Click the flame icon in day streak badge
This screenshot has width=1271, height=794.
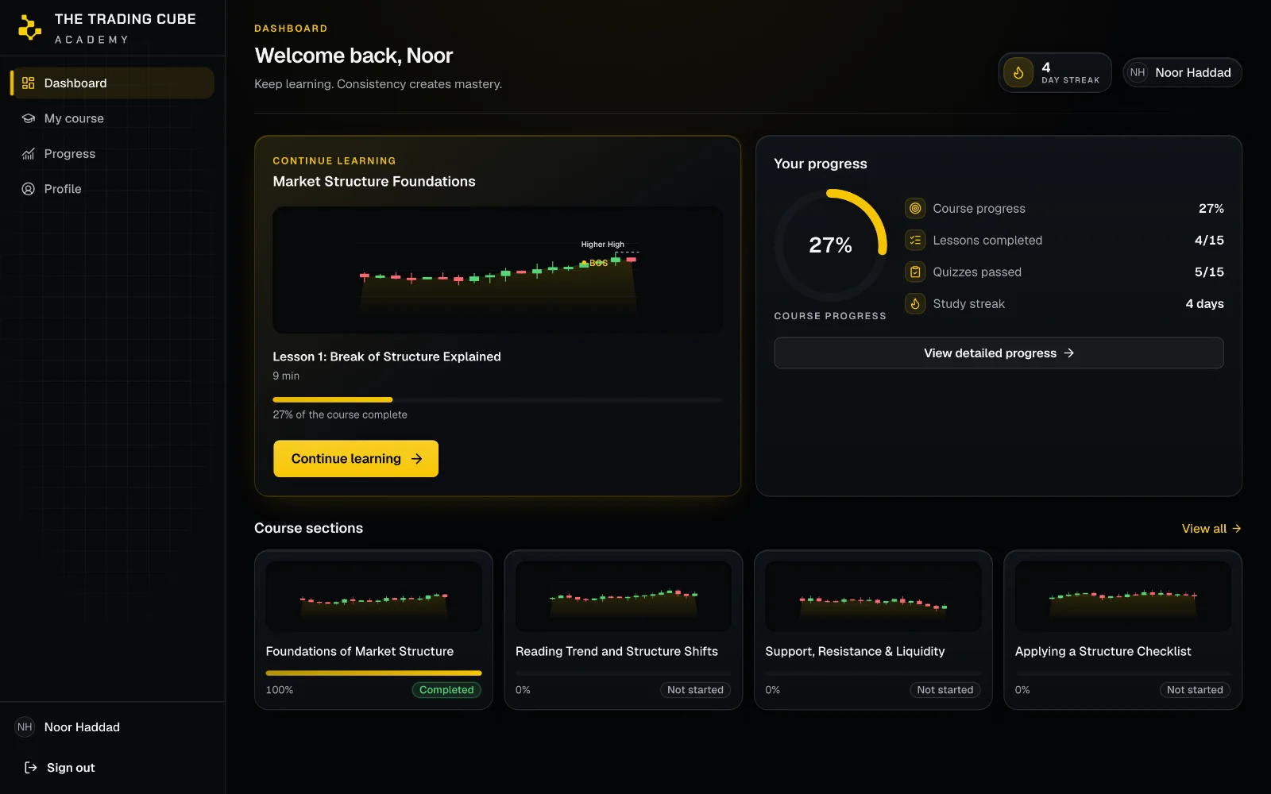1018,72
